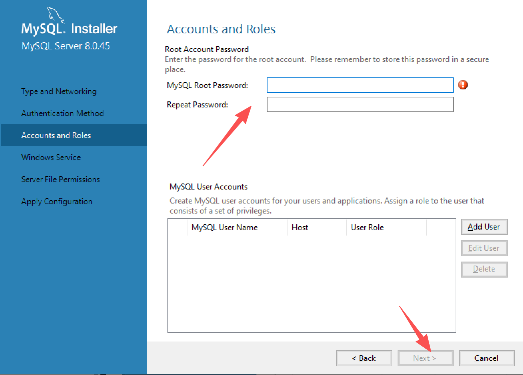Sort by the User Role column header
523x375 pixels.
click(x=387, y=228)
